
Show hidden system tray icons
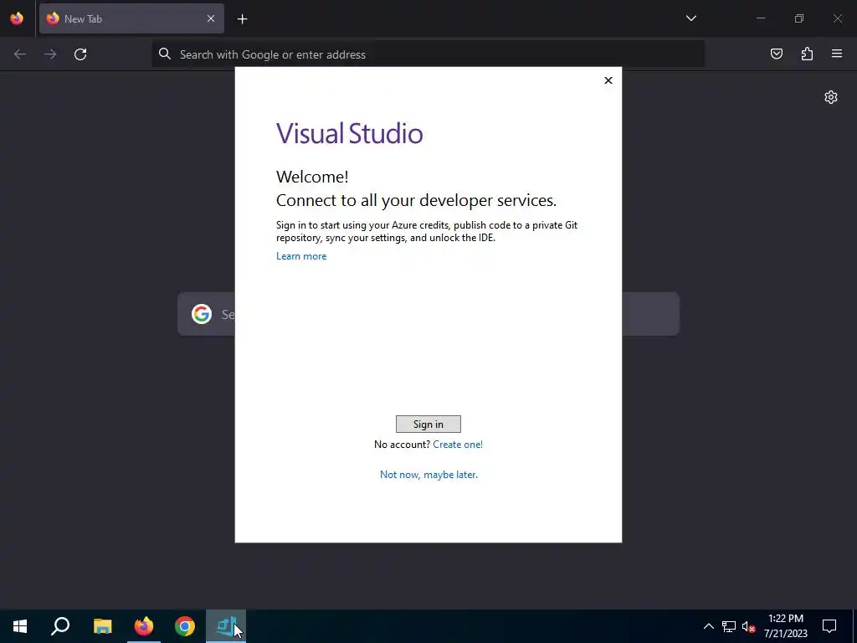point(708,626)
